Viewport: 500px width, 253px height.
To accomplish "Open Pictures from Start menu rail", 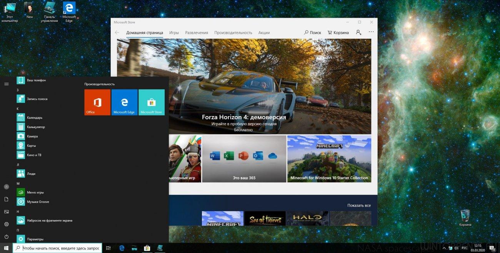I will (7, 212).
